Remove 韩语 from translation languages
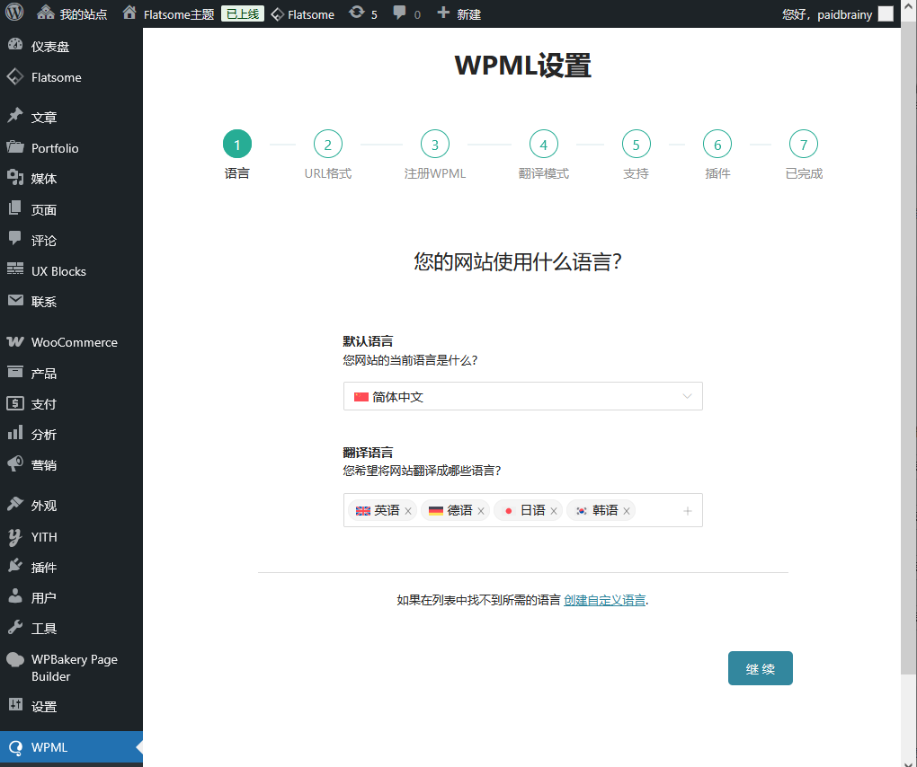The width and height of the screenshot is (917, 767). [627, 511]
